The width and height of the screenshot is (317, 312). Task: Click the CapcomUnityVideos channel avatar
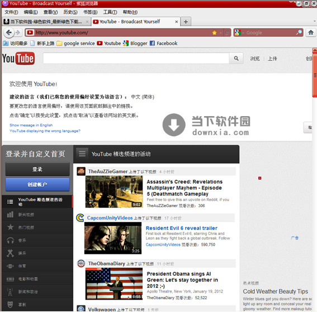click(x=80, y=218)
